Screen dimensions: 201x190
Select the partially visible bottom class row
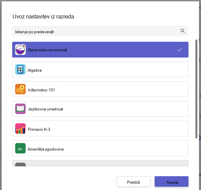tap(100, 163)
